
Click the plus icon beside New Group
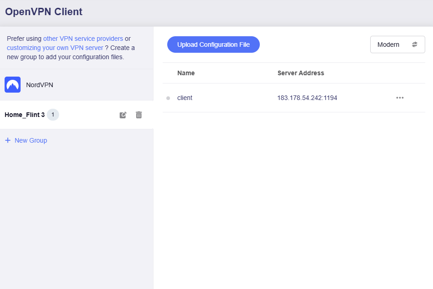[7, 140]
